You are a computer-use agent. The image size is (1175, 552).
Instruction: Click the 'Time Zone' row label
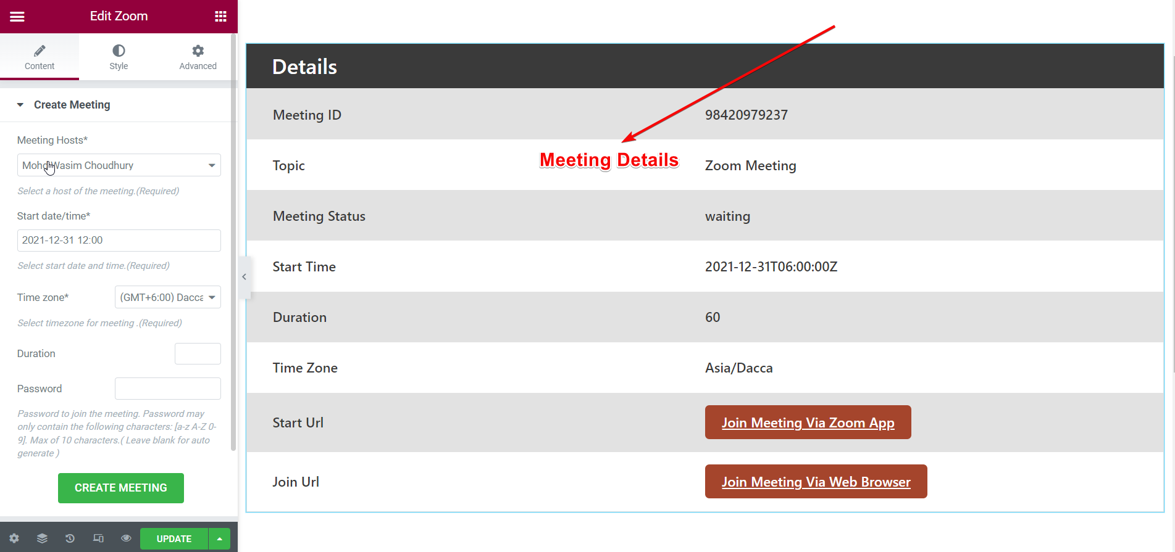pyautogui.click(x=305, y=368)
